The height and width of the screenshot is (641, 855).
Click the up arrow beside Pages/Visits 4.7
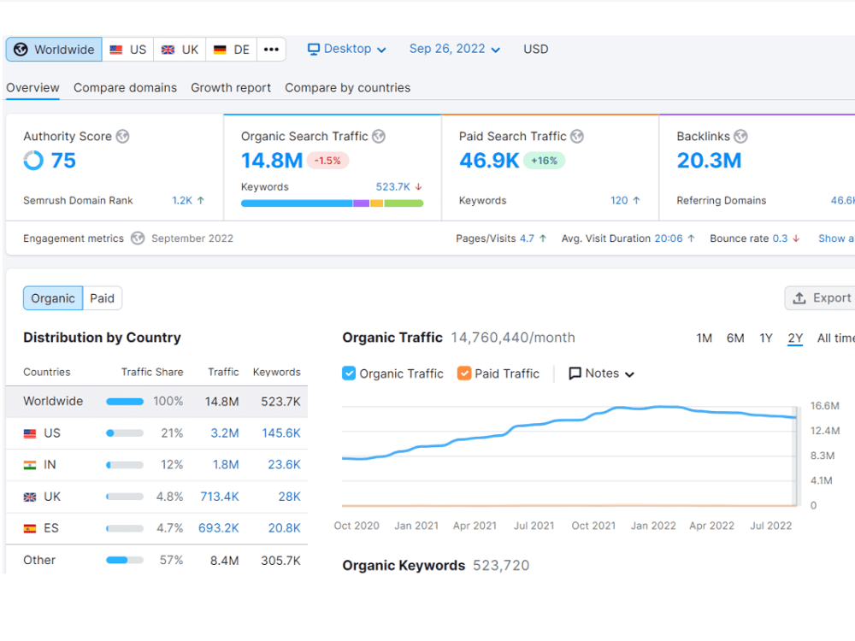[543, 238]
